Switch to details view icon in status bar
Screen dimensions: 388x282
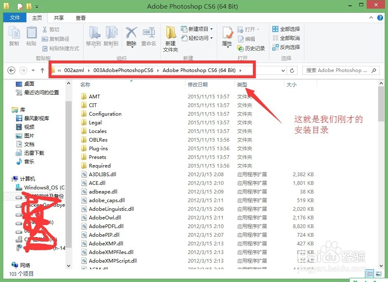tap(370, 274)
